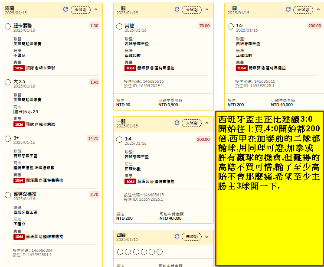Select the circle beside 1:4
This screenshot has width=324, height=267.
[119, 140]
